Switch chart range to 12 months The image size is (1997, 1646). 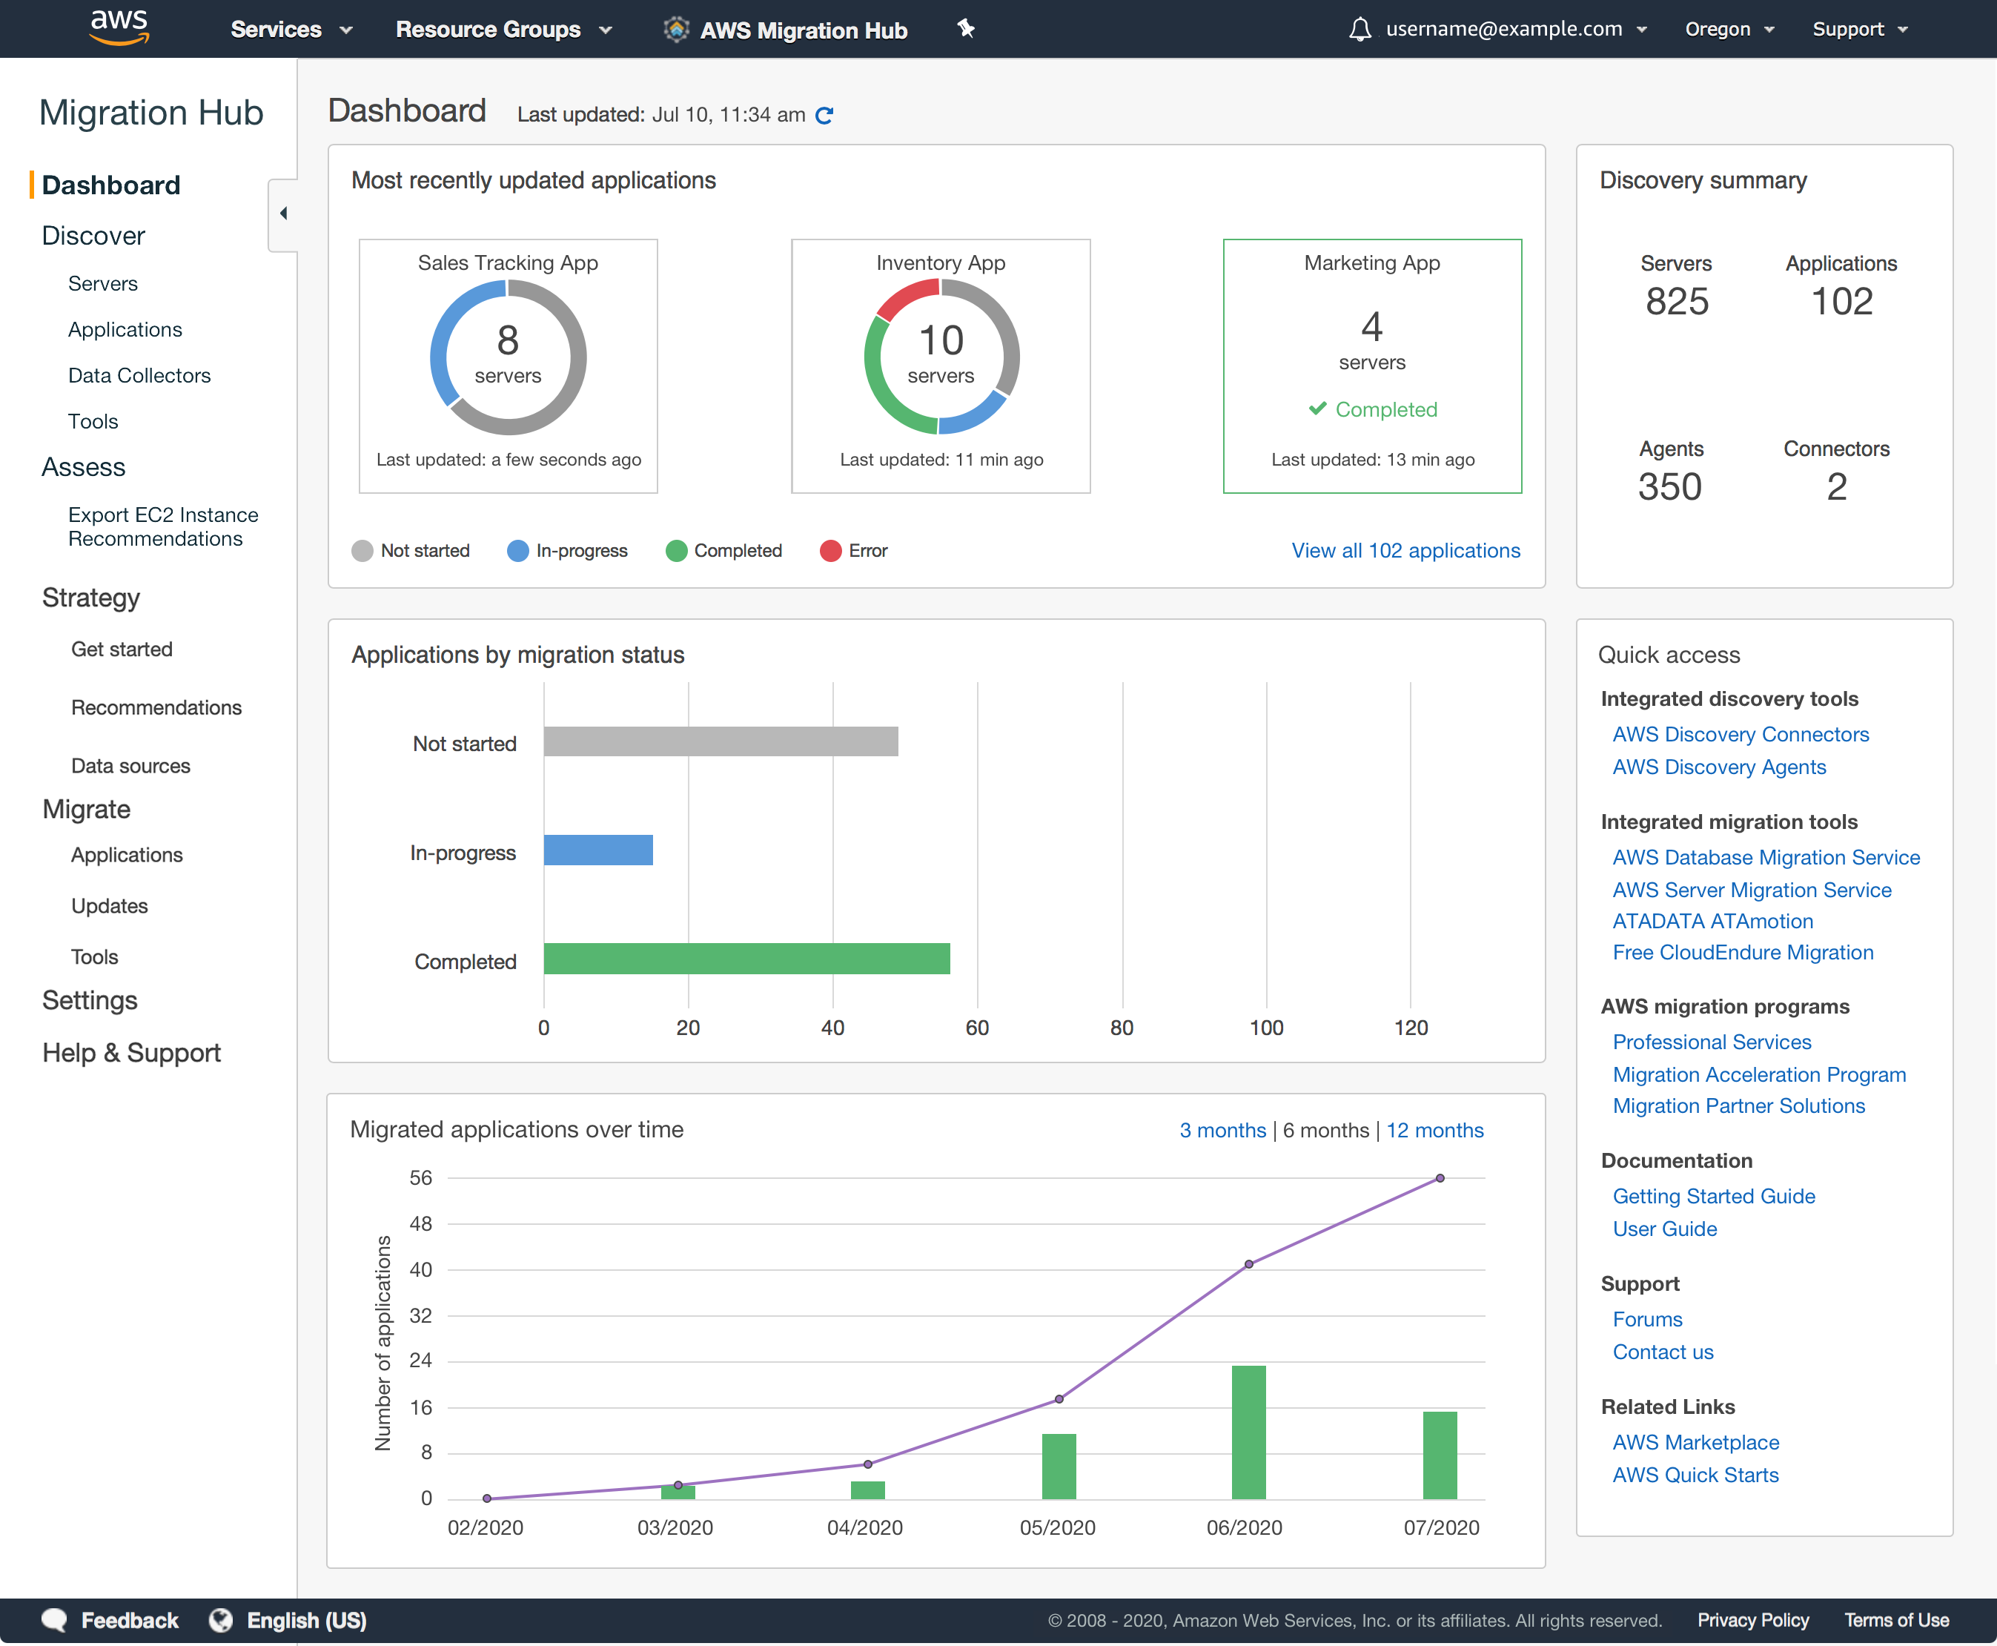tap(1435, 1130)
